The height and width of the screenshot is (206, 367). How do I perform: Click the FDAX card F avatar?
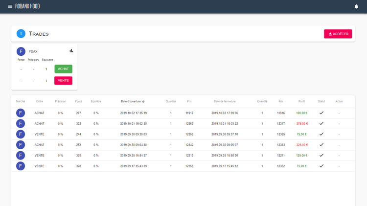point(21,51)
